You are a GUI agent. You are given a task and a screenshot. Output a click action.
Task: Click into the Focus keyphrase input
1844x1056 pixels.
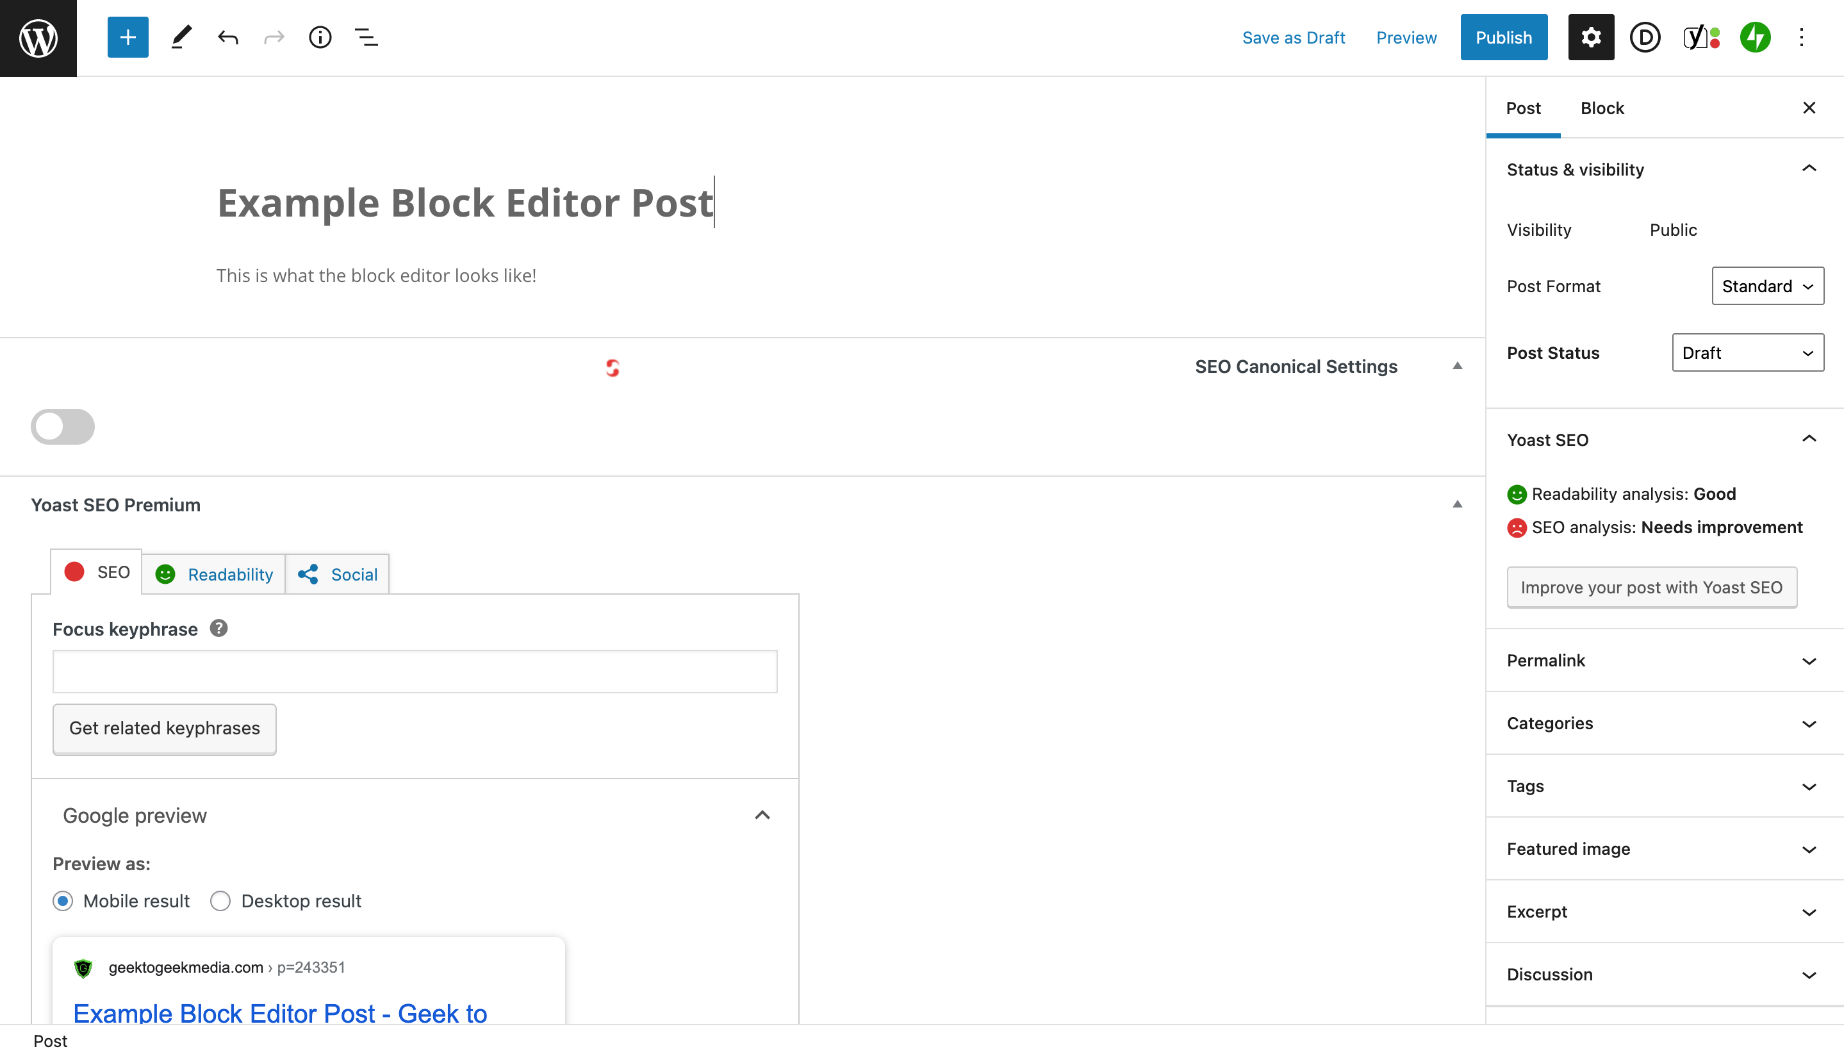point(415,672)
